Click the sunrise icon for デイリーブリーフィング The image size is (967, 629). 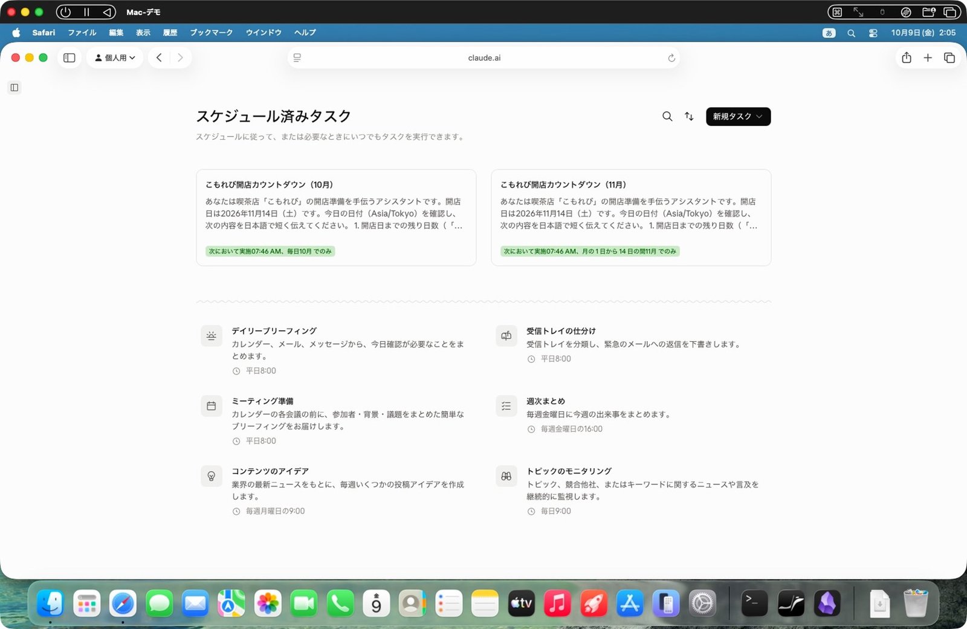pos(212,336)
